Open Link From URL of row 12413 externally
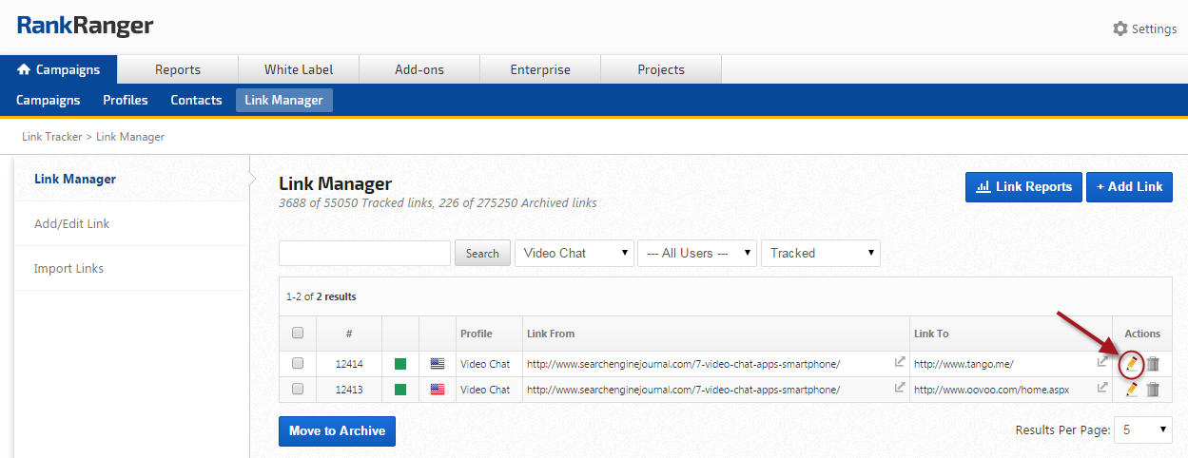 (900, 388)
